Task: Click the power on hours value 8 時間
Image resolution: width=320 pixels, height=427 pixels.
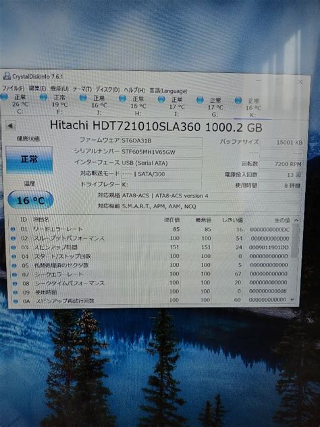Action: coord(279,186)
